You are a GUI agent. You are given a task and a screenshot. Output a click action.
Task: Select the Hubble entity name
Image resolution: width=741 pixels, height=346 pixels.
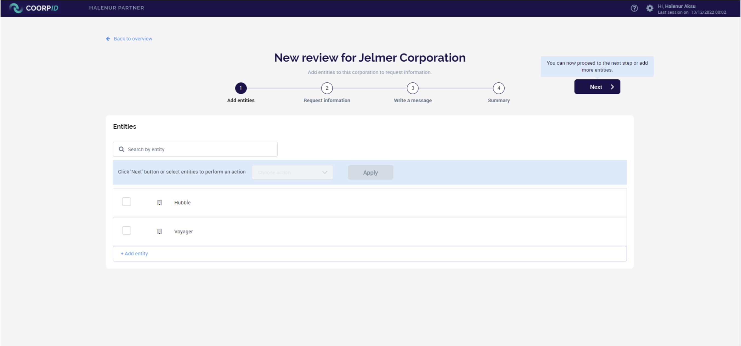point(182,203)
